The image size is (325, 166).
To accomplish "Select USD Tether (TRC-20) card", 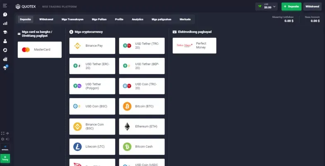I will pos(142,46).
